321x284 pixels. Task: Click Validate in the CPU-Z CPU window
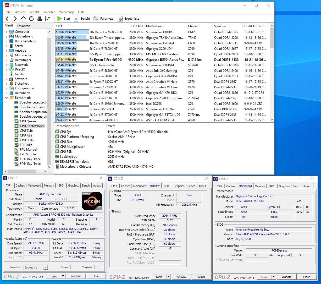[76, 276]
